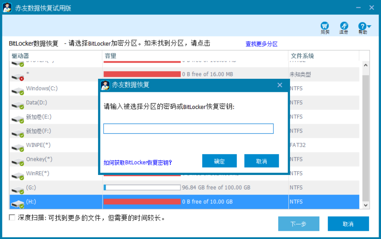Open the 帮助 help dropdown
The width and height of the screenshot is (381, 239).
[364, 28]
